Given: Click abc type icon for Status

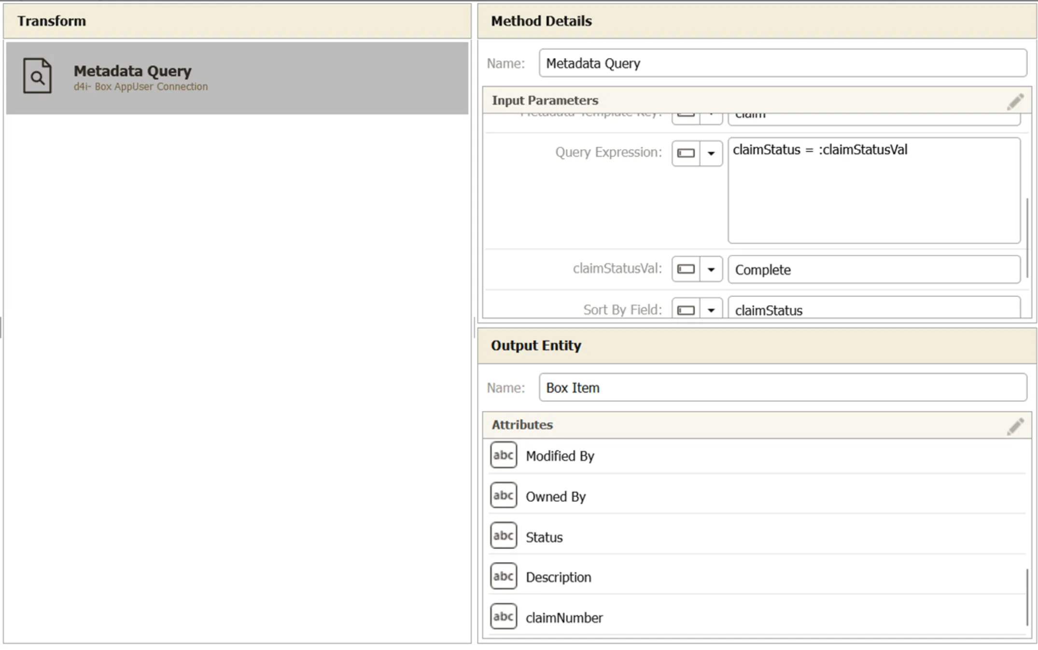Looking at the screenshot, I should click(503, 536).
